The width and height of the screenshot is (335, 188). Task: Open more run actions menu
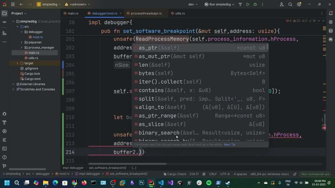click(263, 4)
